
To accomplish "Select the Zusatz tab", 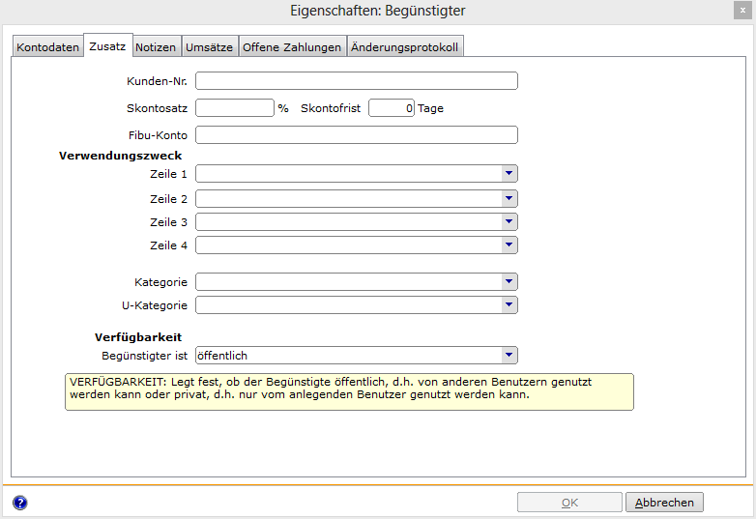I will tap(108, 46).
